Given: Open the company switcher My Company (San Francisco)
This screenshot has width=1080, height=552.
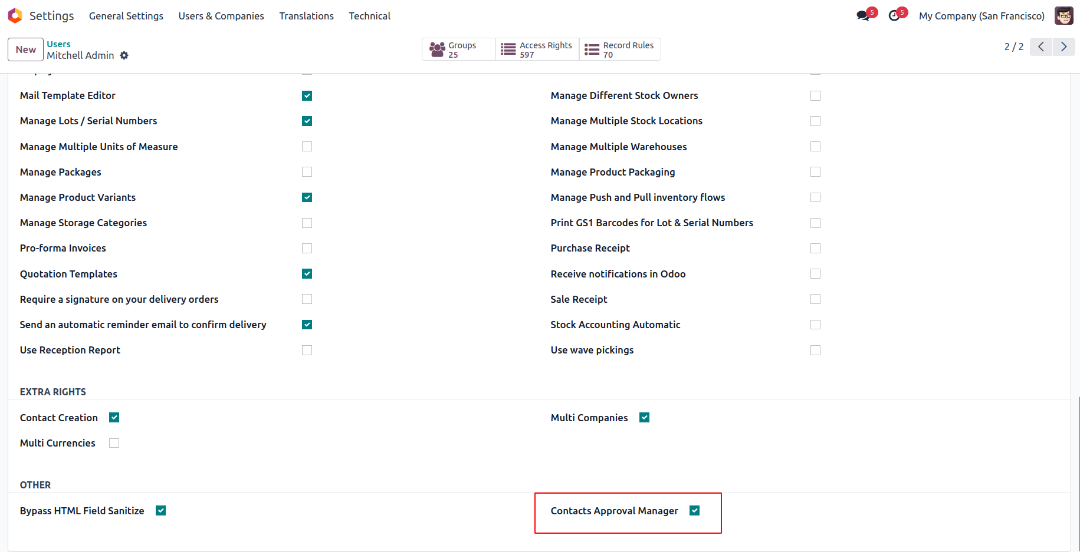Looking at the screenshot, I should [981, 16].
